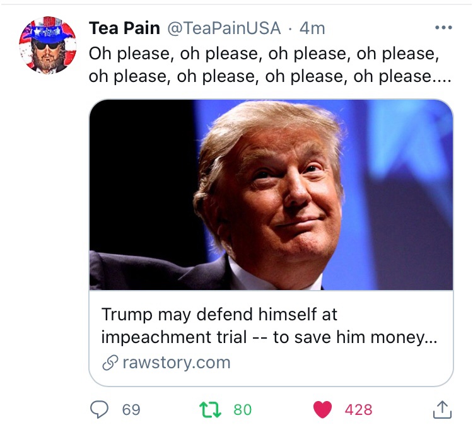Open Tea Pain's profile avatar
The width and height of the screenshot is (473, 425).
pos(47,45)
